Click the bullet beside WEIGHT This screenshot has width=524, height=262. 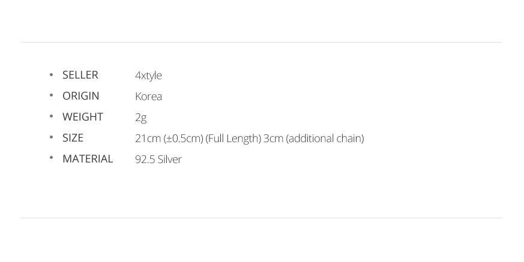coord(51,116)
